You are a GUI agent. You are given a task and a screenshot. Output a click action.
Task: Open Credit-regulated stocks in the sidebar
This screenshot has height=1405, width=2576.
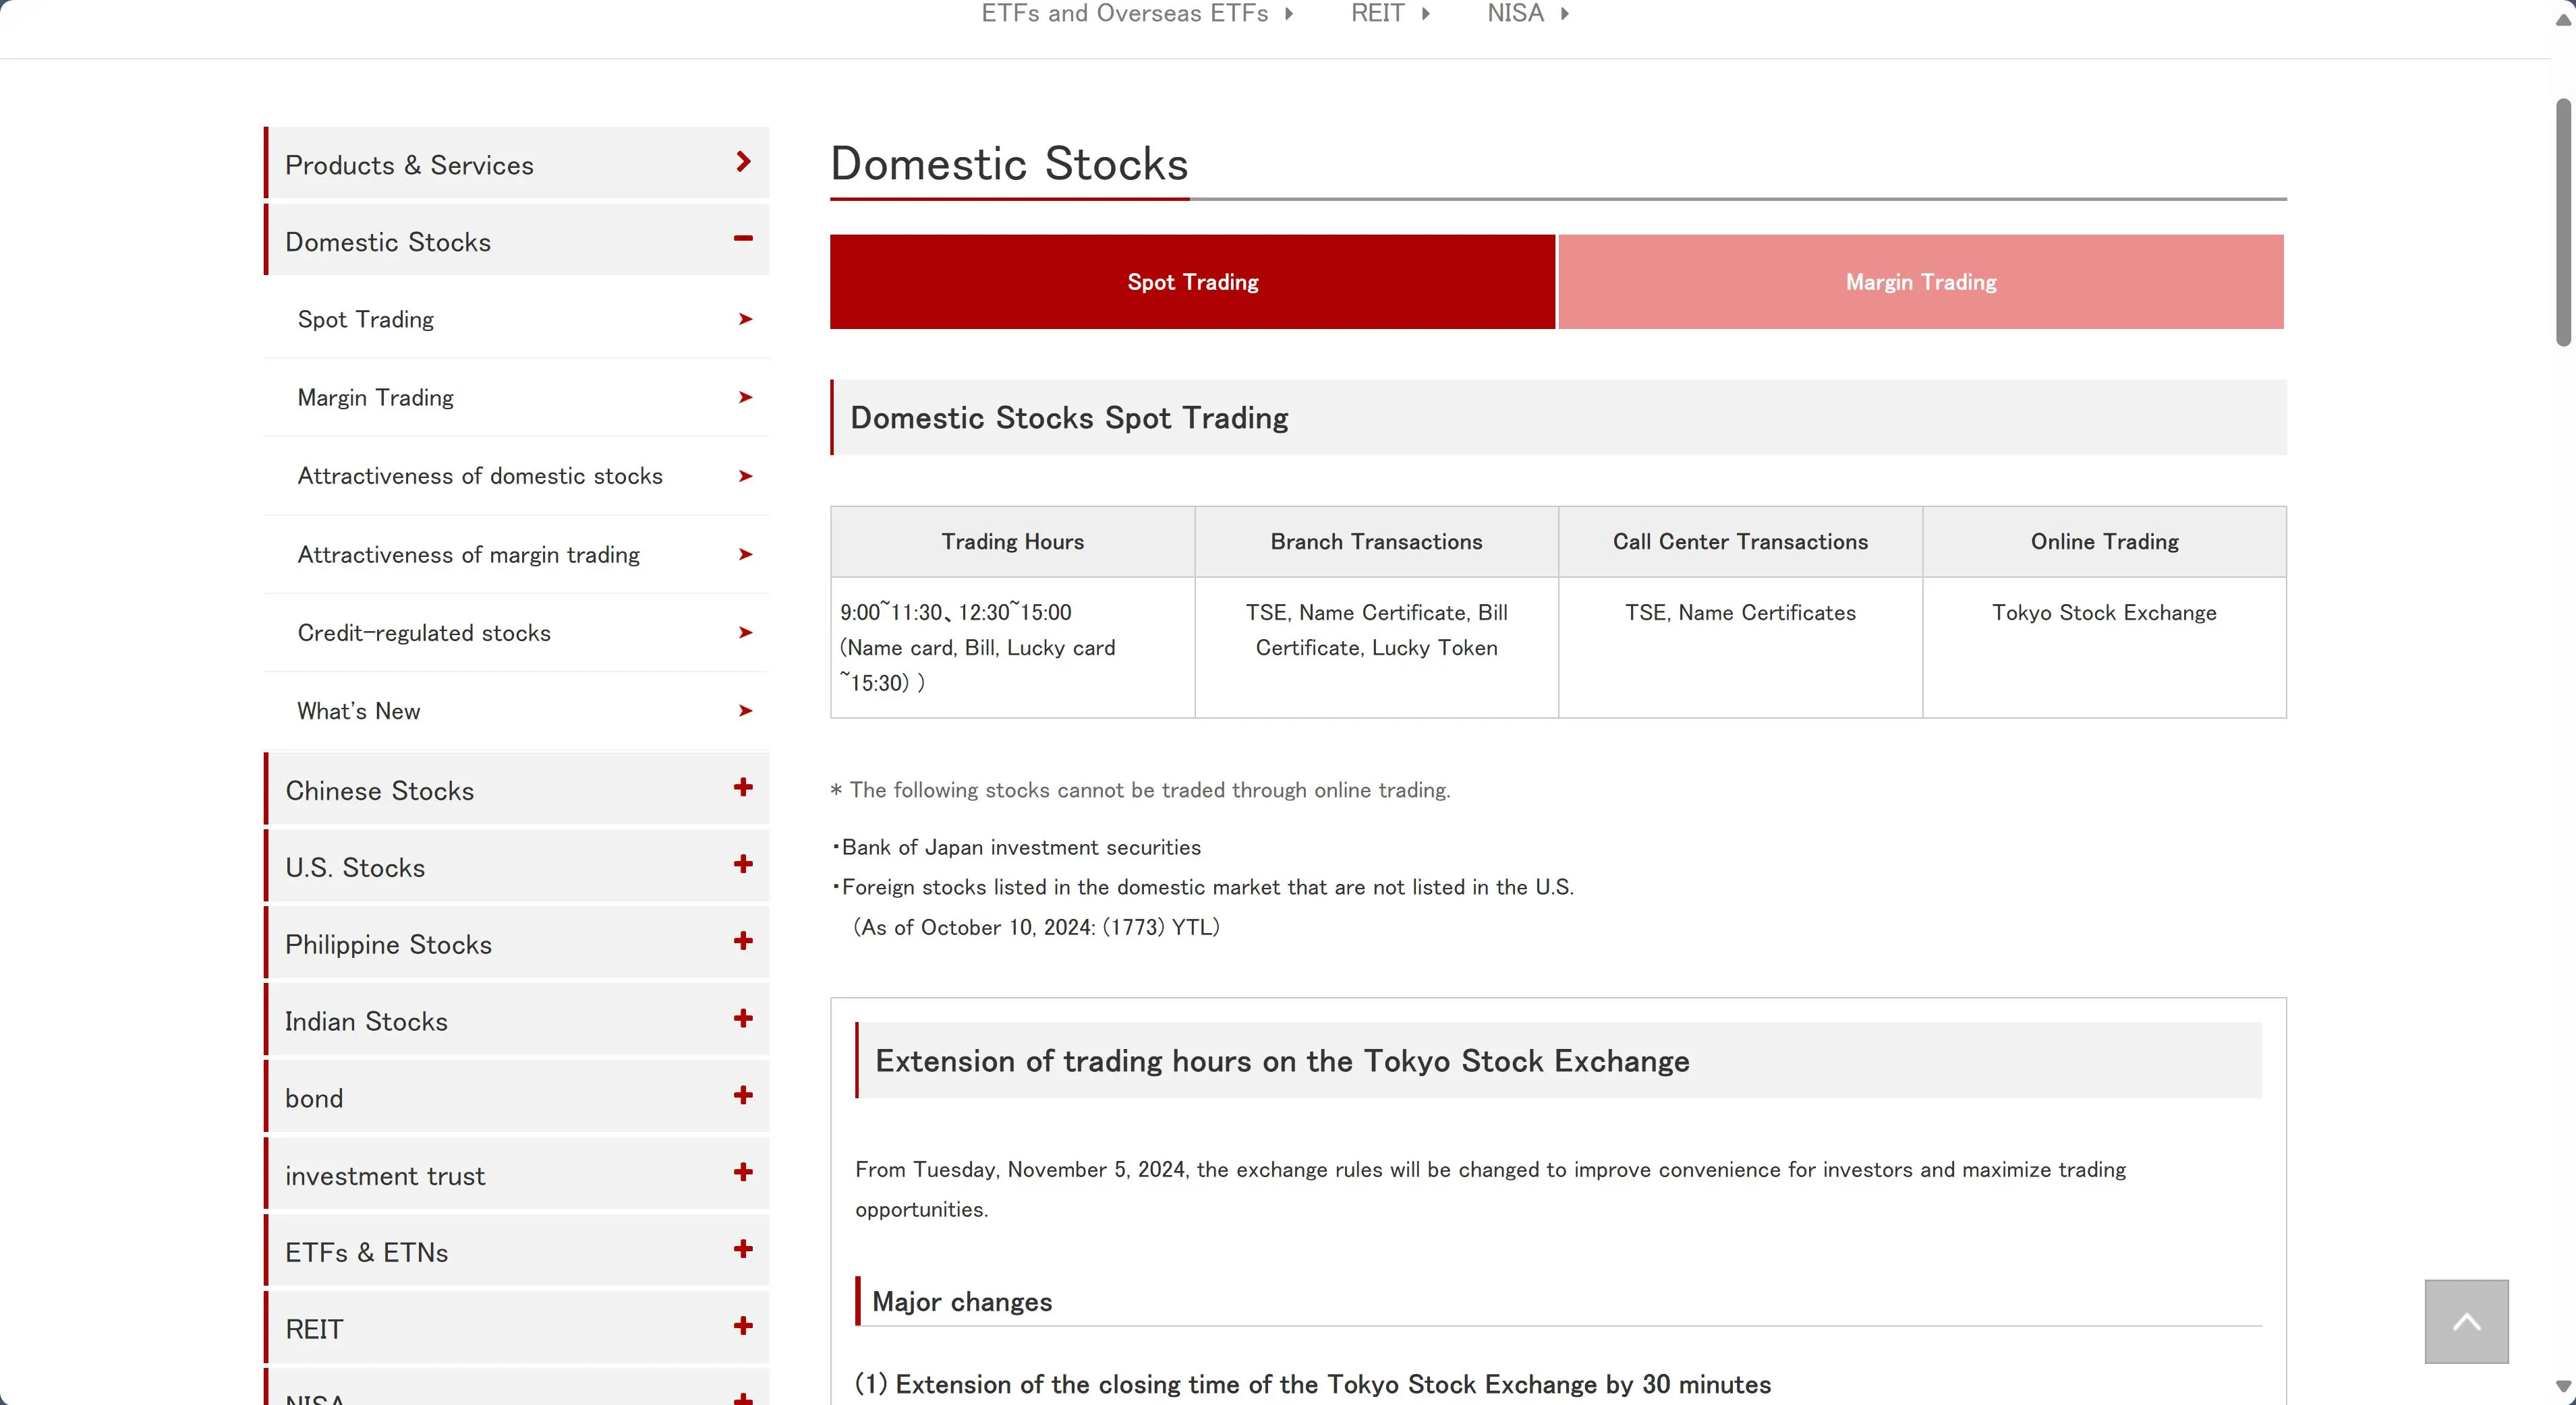coord(517,632)
